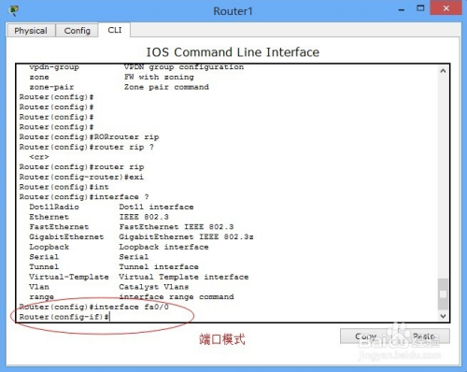Click the 'Router(config)#interface ?' line

point(84,197)
